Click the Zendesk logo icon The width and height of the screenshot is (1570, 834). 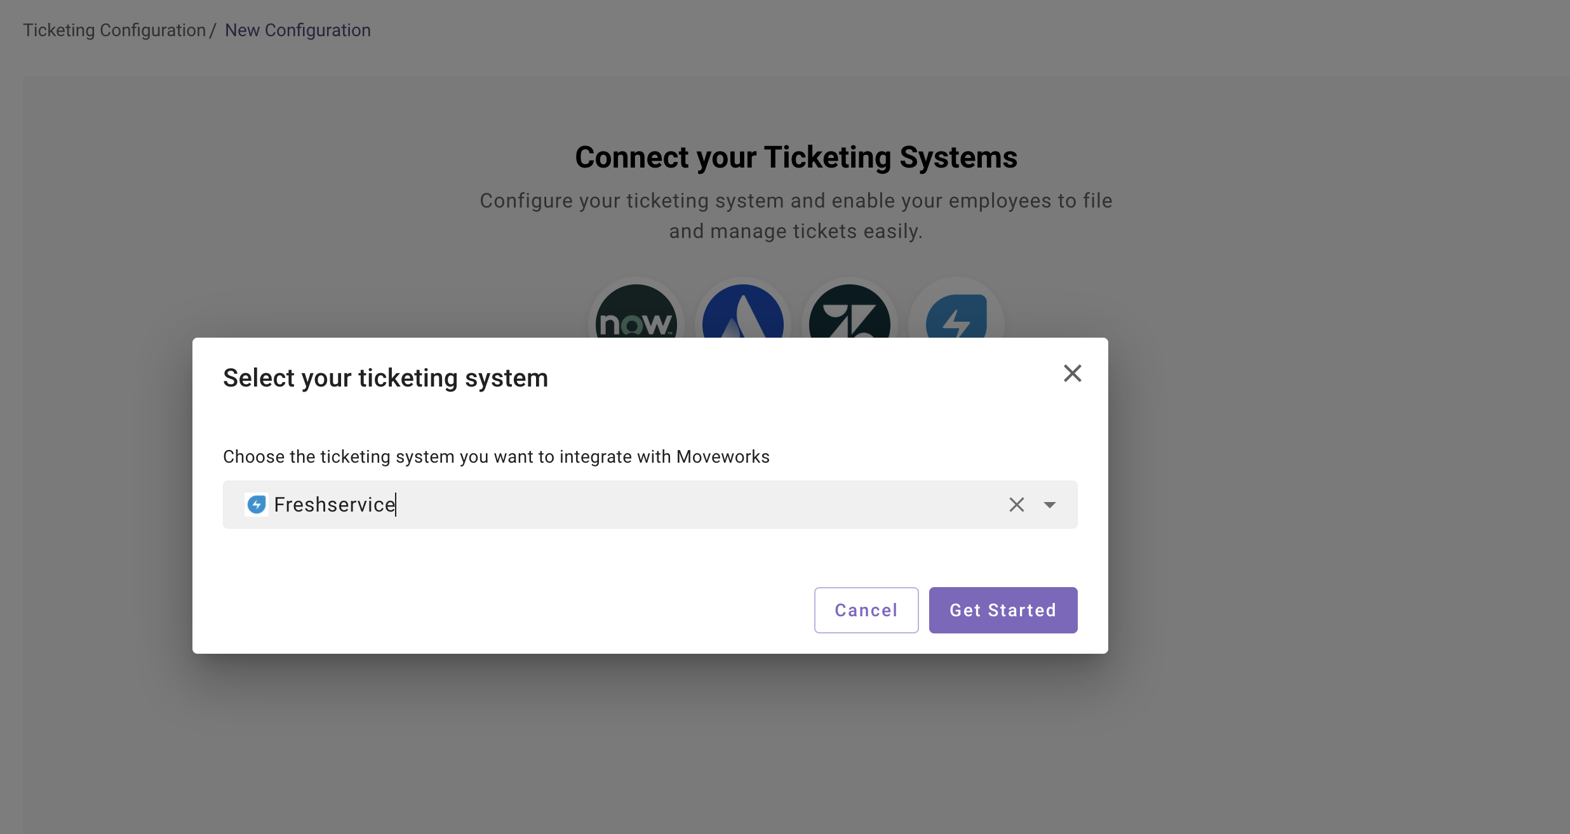pos(849,314)
